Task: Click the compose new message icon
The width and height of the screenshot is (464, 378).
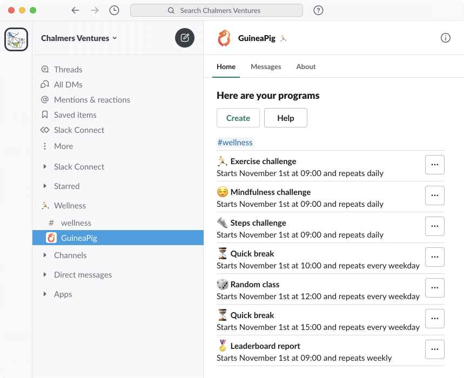Action: tap(185, 38)
